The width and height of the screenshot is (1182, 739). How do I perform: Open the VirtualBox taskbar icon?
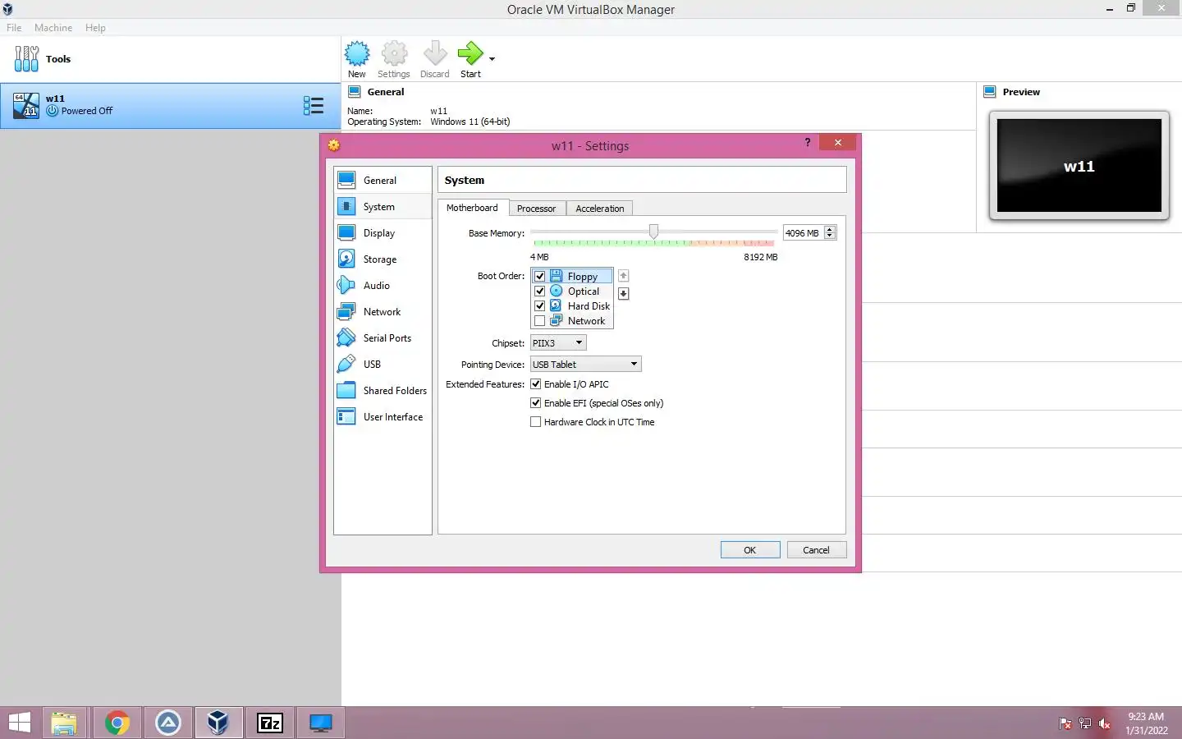218,723
